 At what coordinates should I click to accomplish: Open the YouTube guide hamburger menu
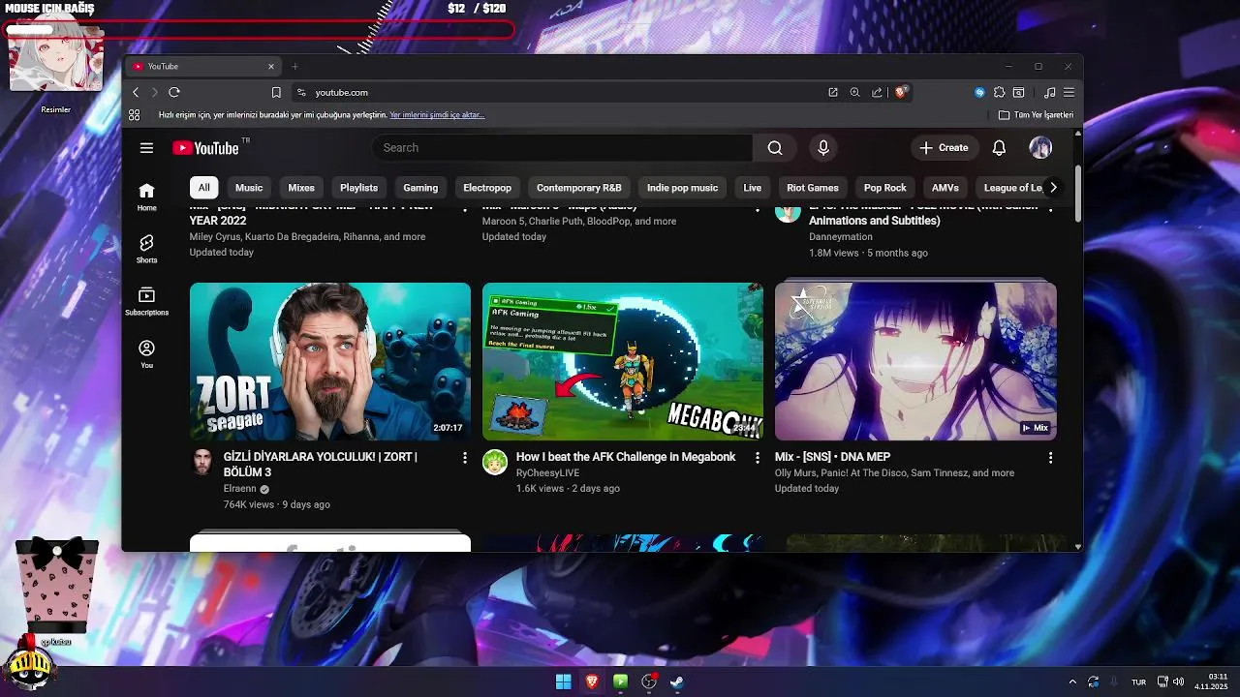click(146, 148)
